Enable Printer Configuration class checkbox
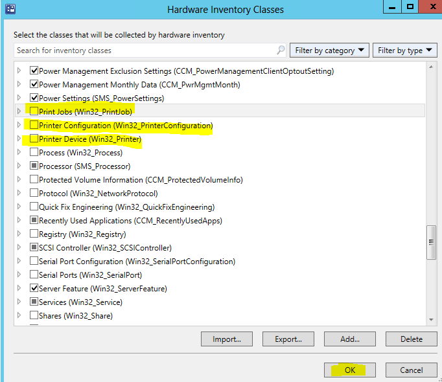The width and height of the screenshot is (442, 382). [x=34, y=126]
